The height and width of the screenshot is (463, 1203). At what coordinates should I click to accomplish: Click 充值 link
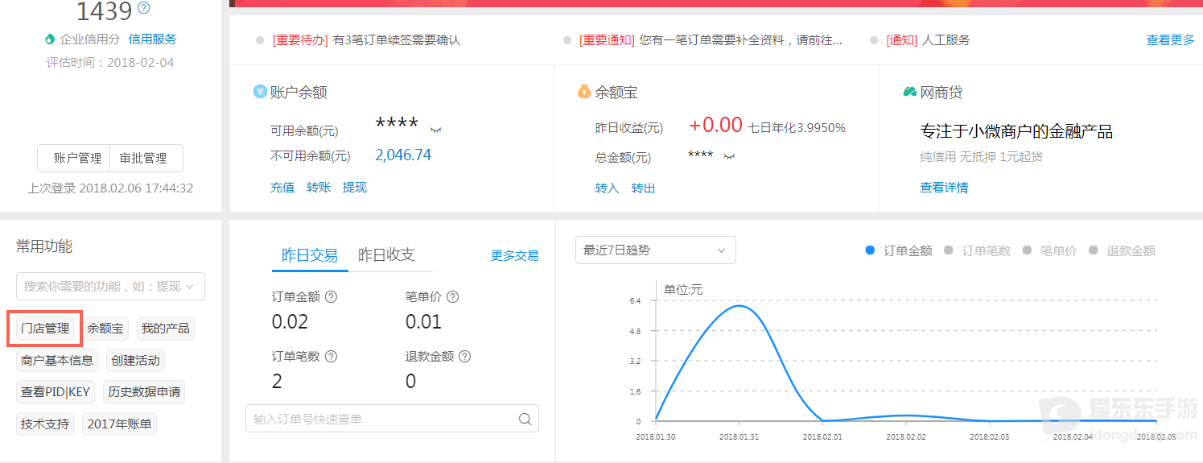coord(282,187)
